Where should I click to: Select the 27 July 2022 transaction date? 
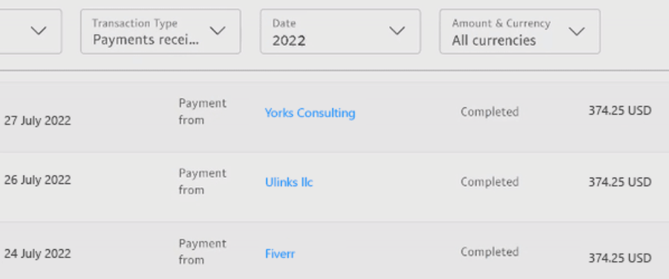point(38,120)
